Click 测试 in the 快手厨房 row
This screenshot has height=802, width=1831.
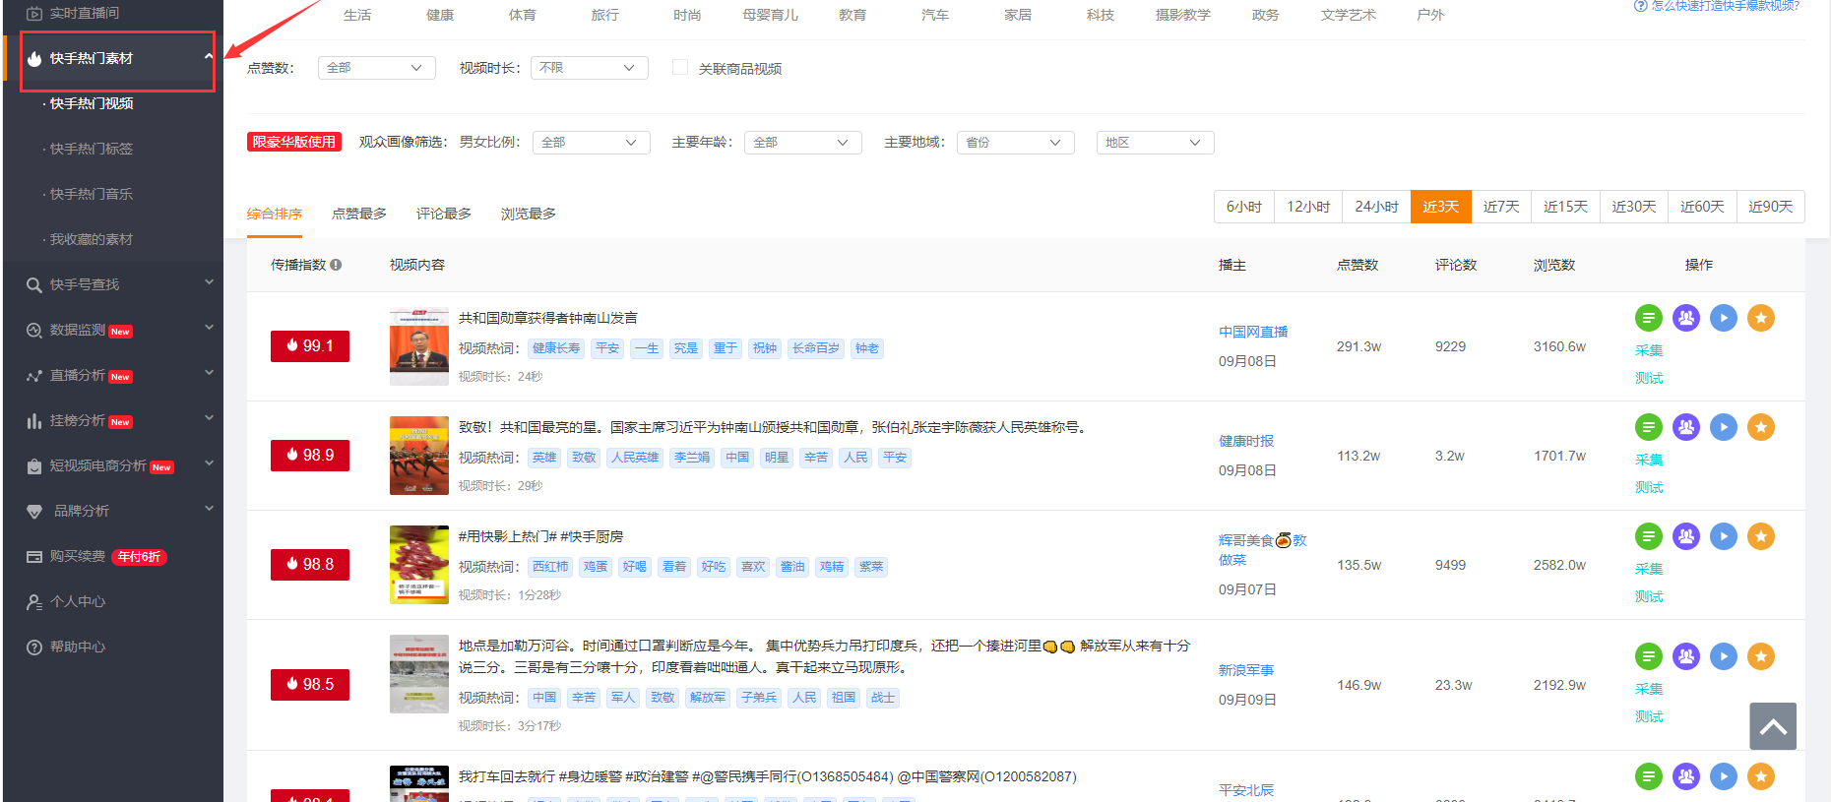coord(1649,596)
